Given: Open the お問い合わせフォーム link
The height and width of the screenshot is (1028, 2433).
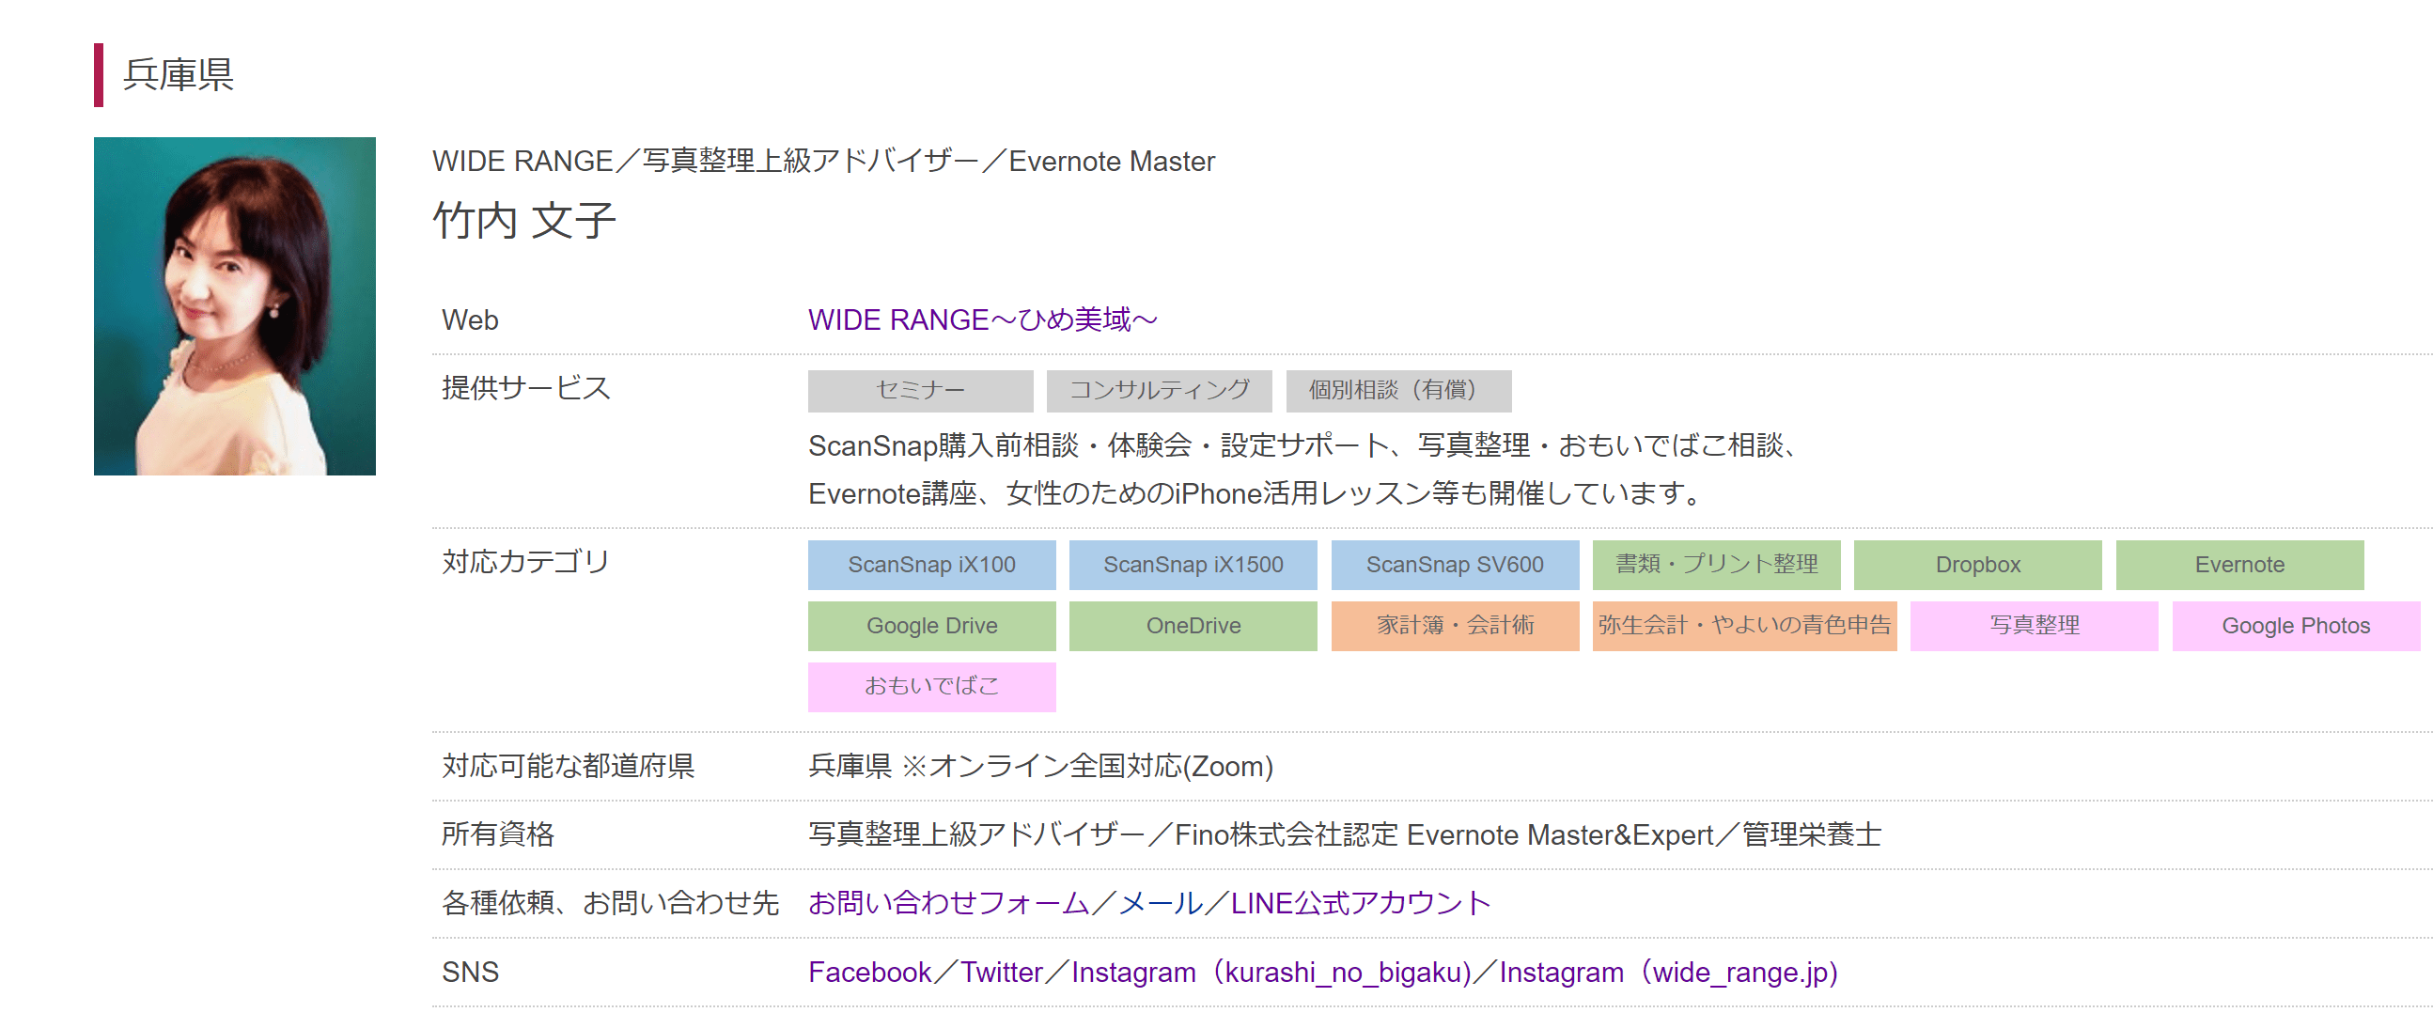Looking at the screenshot, I should 948,903.
